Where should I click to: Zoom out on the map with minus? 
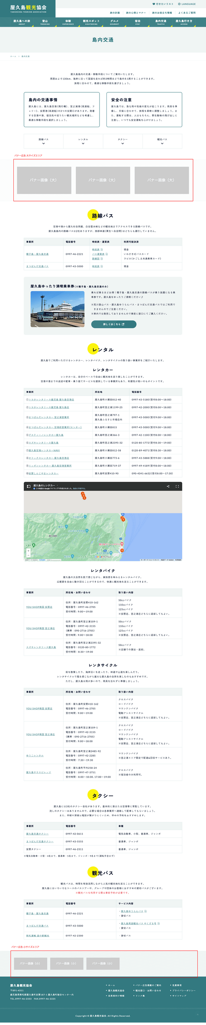pos(28,555)
